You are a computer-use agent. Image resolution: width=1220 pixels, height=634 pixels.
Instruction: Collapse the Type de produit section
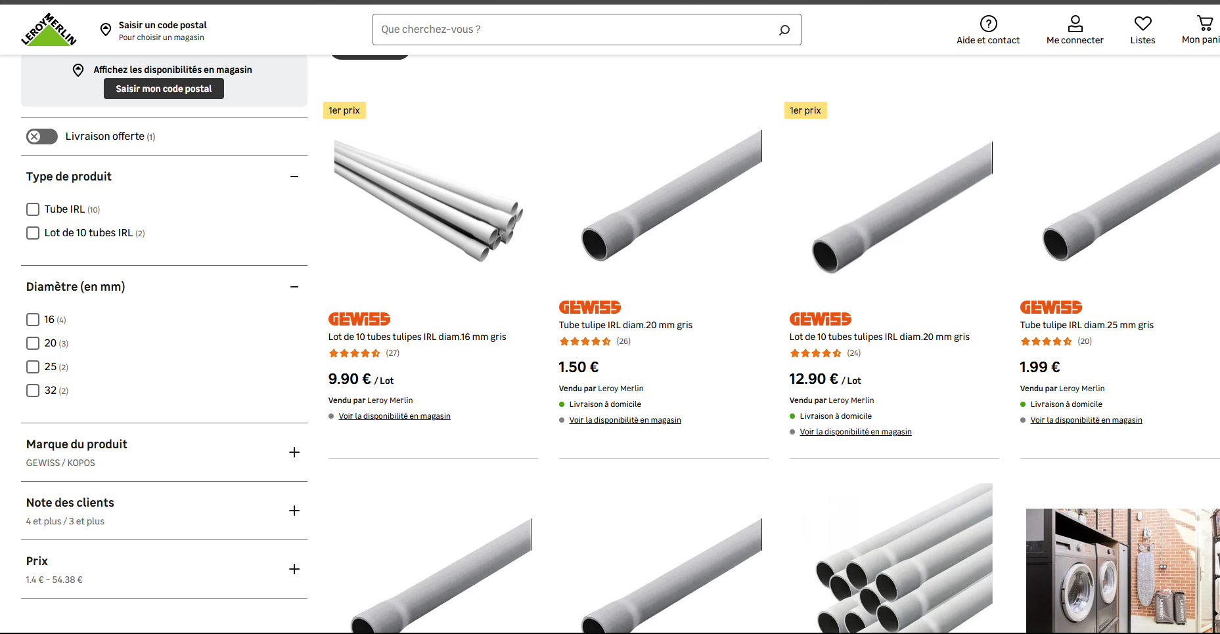coord(294,177)
